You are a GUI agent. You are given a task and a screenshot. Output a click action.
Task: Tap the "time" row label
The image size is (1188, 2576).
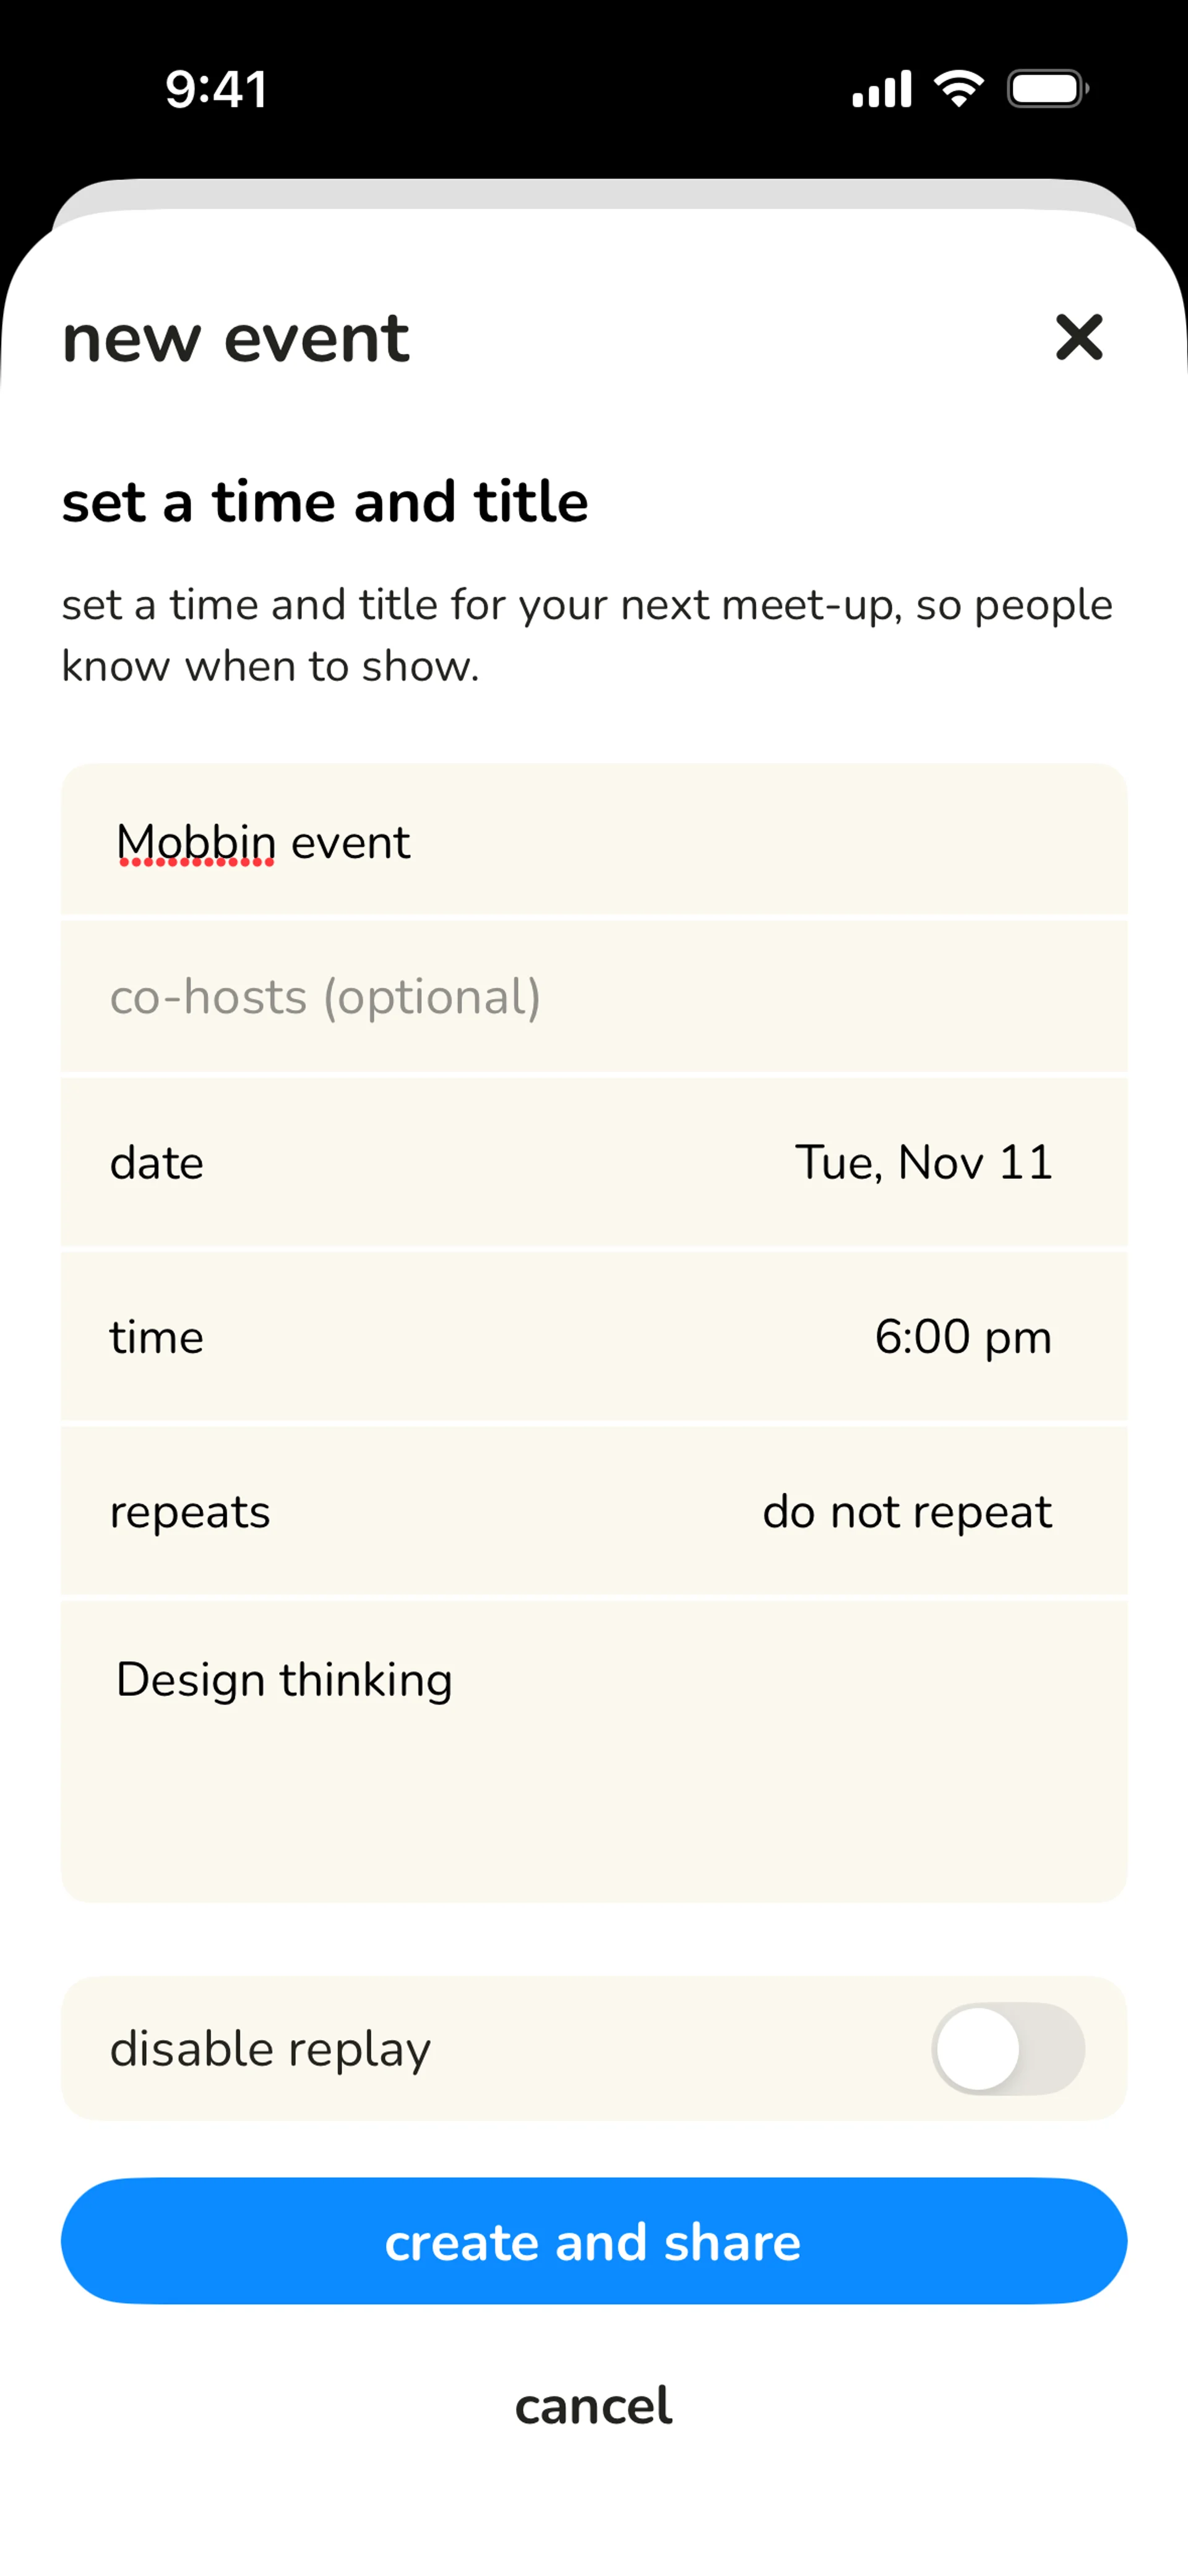pos(157,1337)
